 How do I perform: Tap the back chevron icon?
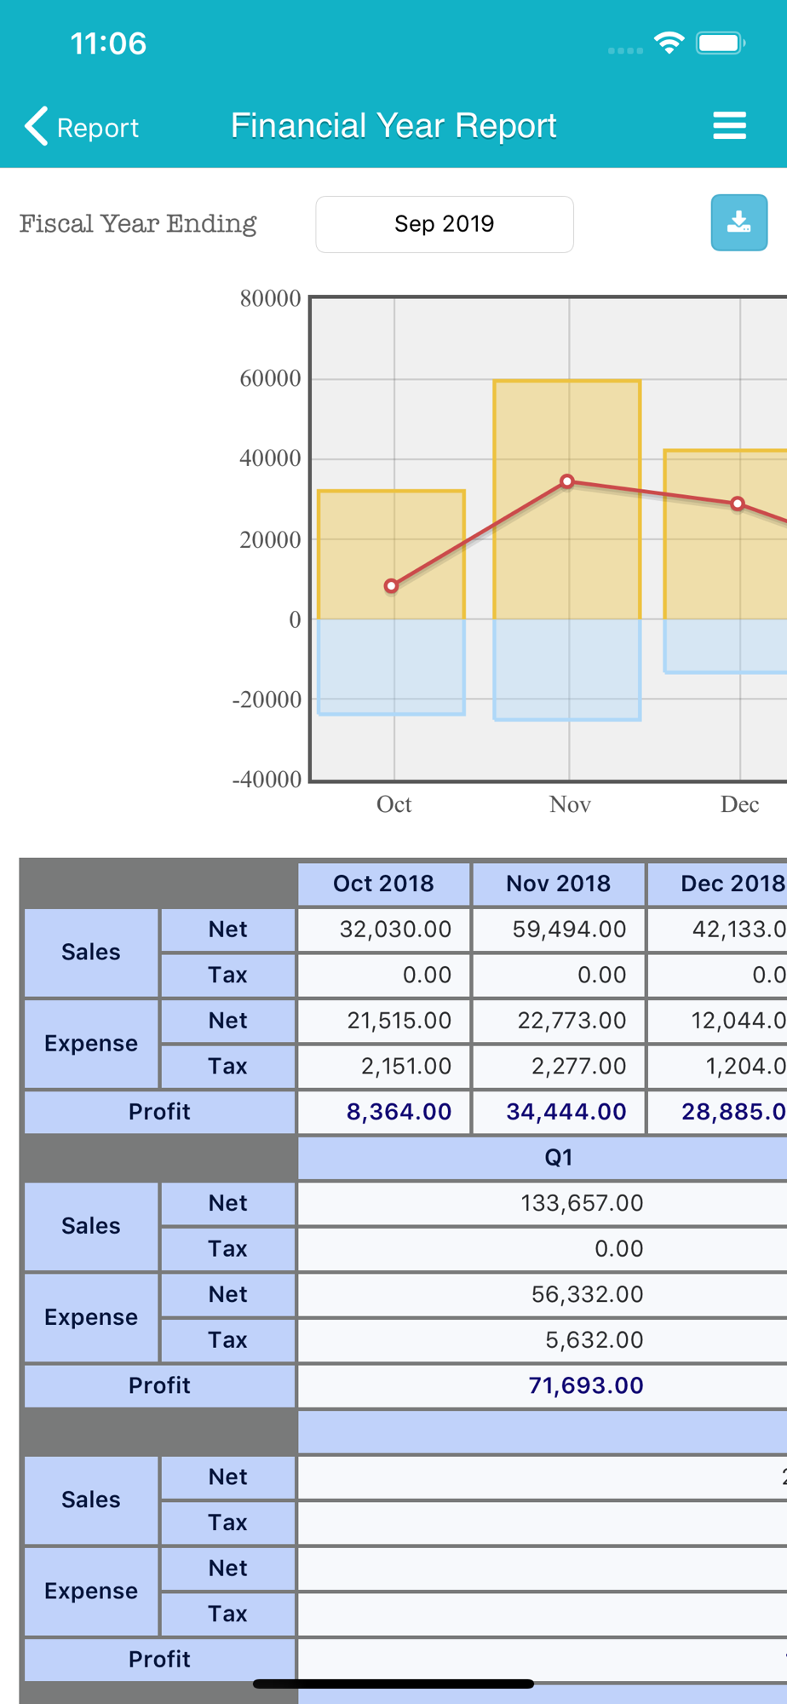(x=37, y=126)
